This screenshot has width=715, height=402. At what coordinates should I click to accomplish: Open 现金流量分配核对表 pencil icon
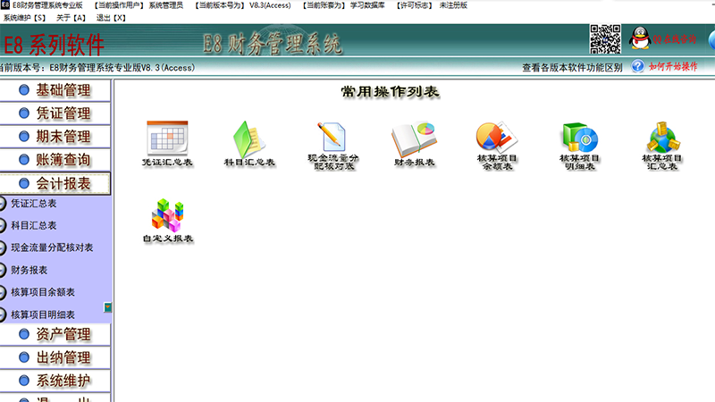(332, 137)
